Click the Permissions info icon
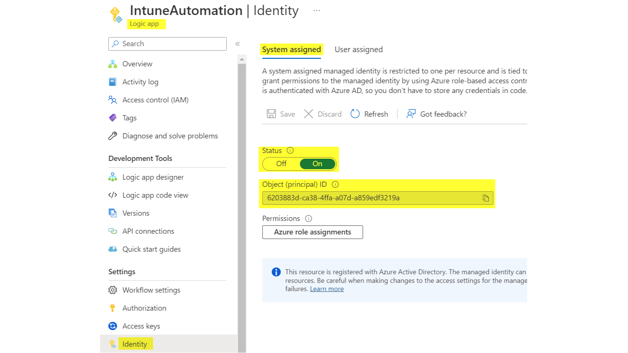The width and height of the screenshot is (628, 353). (309, 218)
